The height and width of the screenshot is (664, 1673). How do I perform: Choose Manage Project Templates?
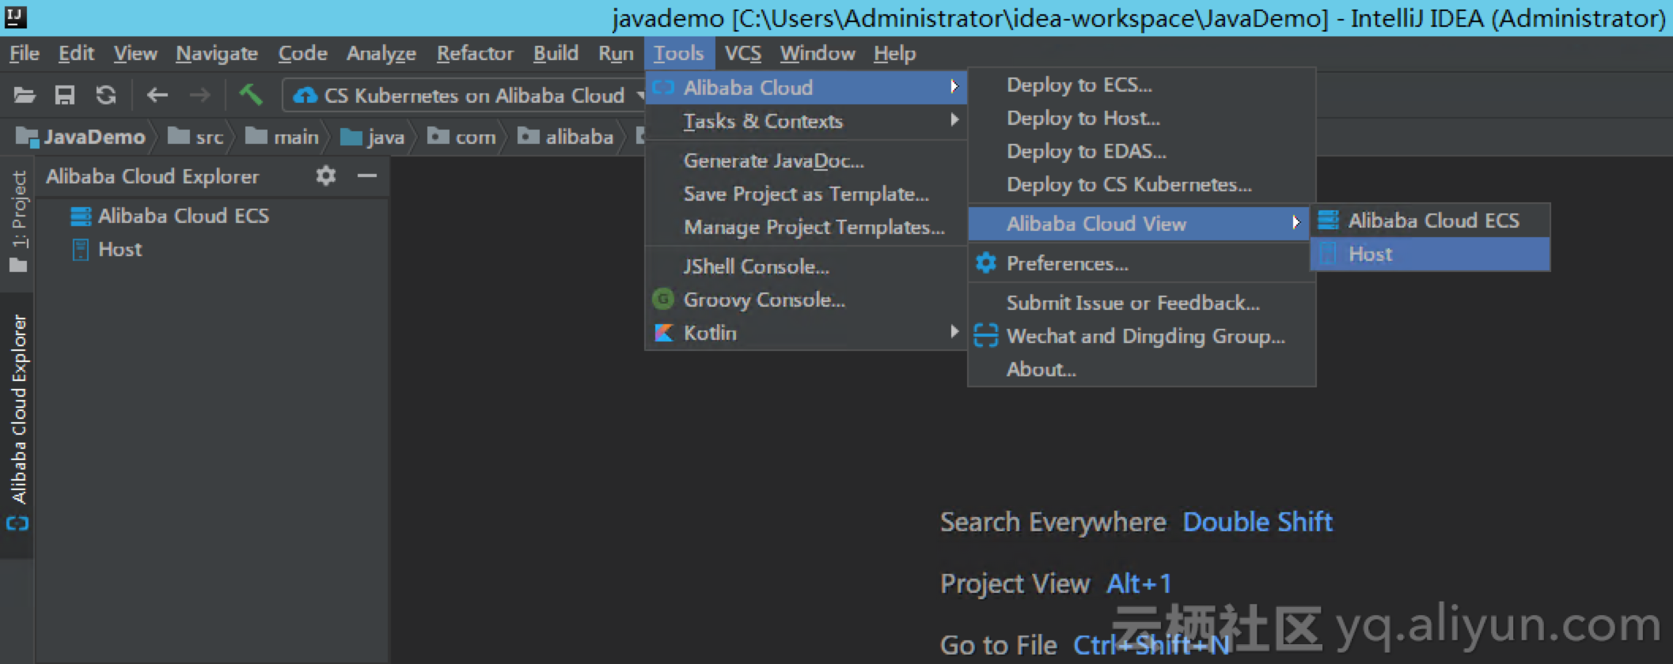(x=806, y=227)
